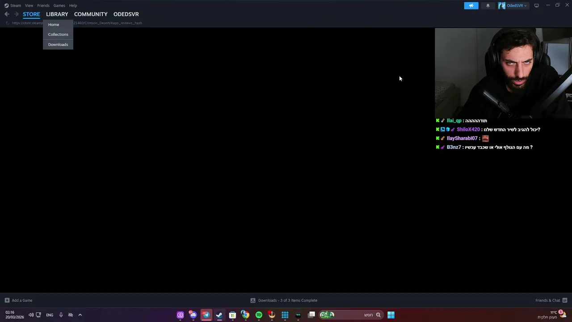Viewport: 572px width, 322px height.
Task: Switch the ENG input language
Action: [x=50, y=315]
